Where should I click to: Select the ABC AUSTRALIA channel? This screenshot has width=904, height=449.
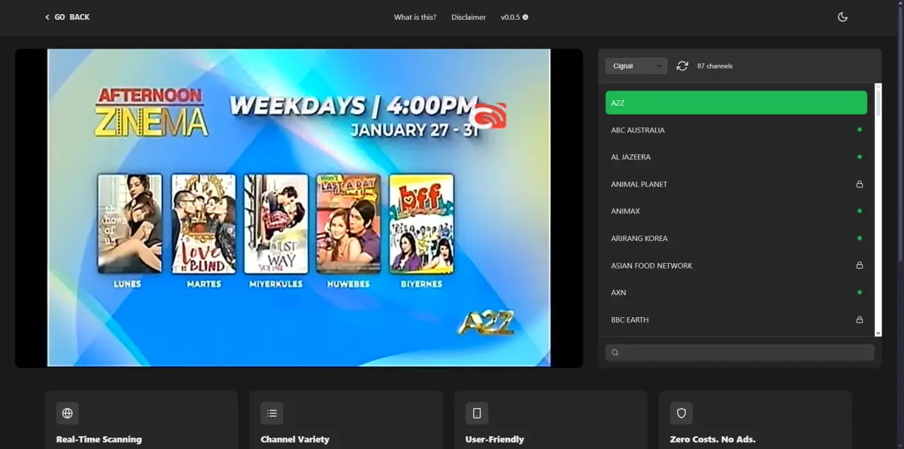click(736, 130)
